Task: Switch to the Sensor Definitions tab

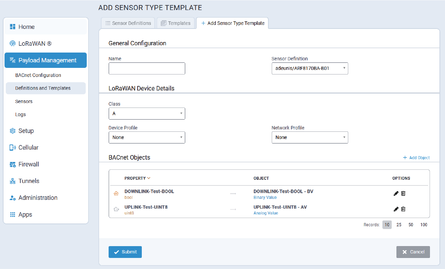Action: (128, 23)
